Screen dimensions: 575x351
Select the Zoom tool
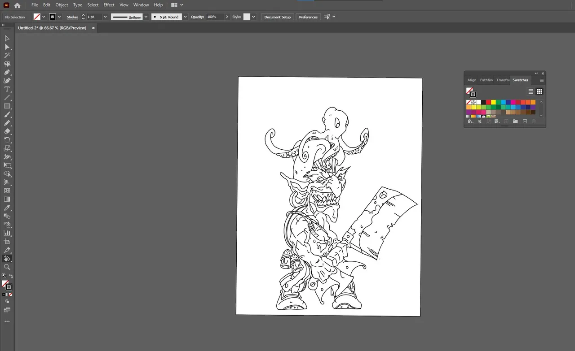[x=7, y=267]
